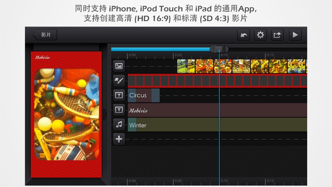Screen dimensions: 332x187
Task: Click the timeline playhead handle
Action: 219,49
